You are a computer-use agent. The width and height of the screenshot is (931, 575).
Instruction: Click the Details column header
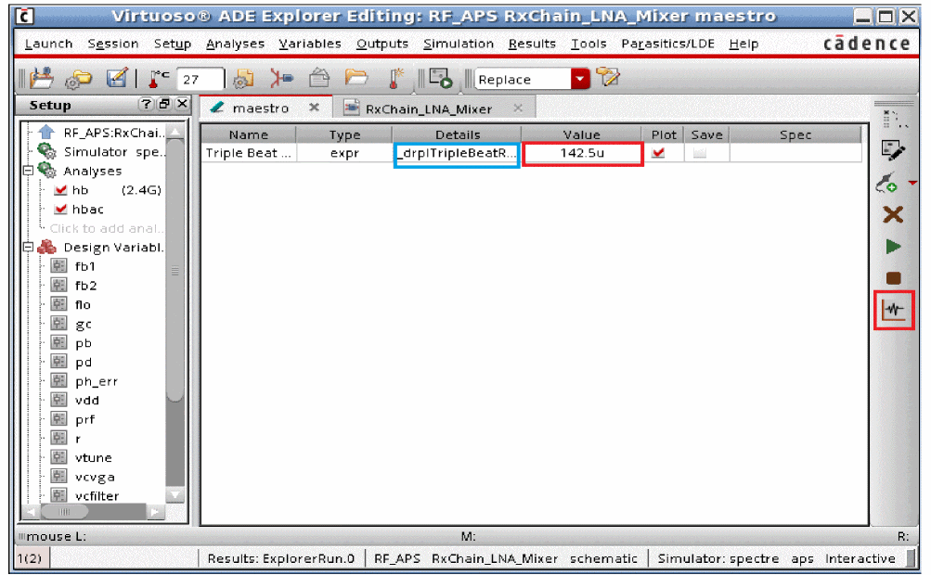click(458, 134)
